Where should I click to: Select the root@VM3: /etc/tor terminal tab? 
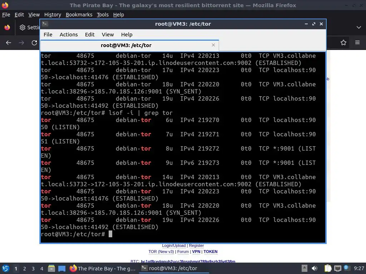129,45
